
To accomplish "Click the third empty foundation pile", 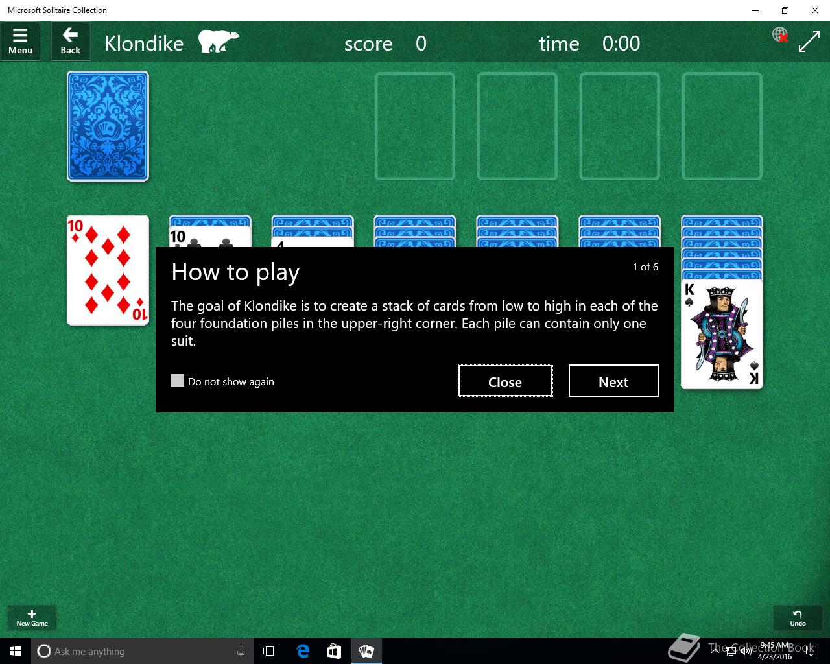I will 620,126.
